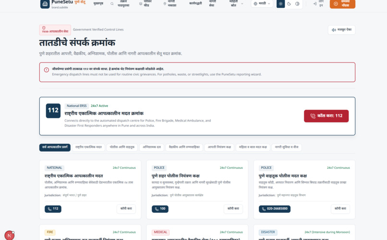This screenshot has width=387, height=240.
Task: Open the मराठी language selector
Action: (x=262, y=4)
